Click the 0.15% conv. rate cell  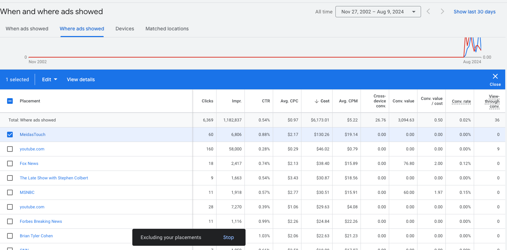click(x=465, y=192)
